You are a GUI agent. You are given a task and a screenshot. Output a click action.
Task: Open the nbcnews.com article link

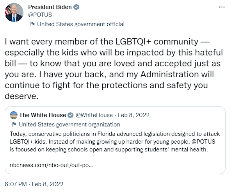click(51, 165)
